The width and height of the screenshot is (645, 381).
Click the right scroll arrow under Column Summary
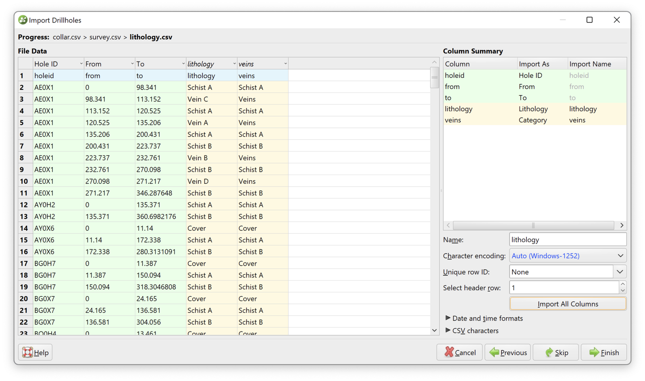[x=622, y=225]
